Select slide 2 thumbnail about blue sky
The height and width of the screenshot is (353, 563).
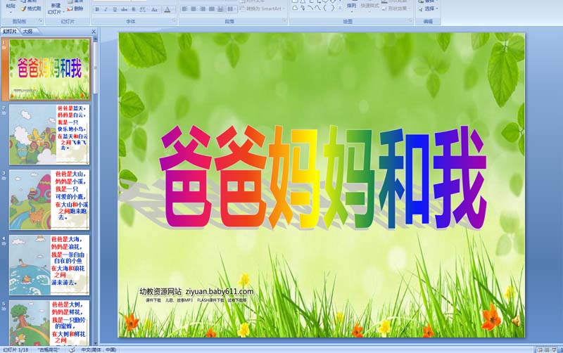[x=49, y=134]
